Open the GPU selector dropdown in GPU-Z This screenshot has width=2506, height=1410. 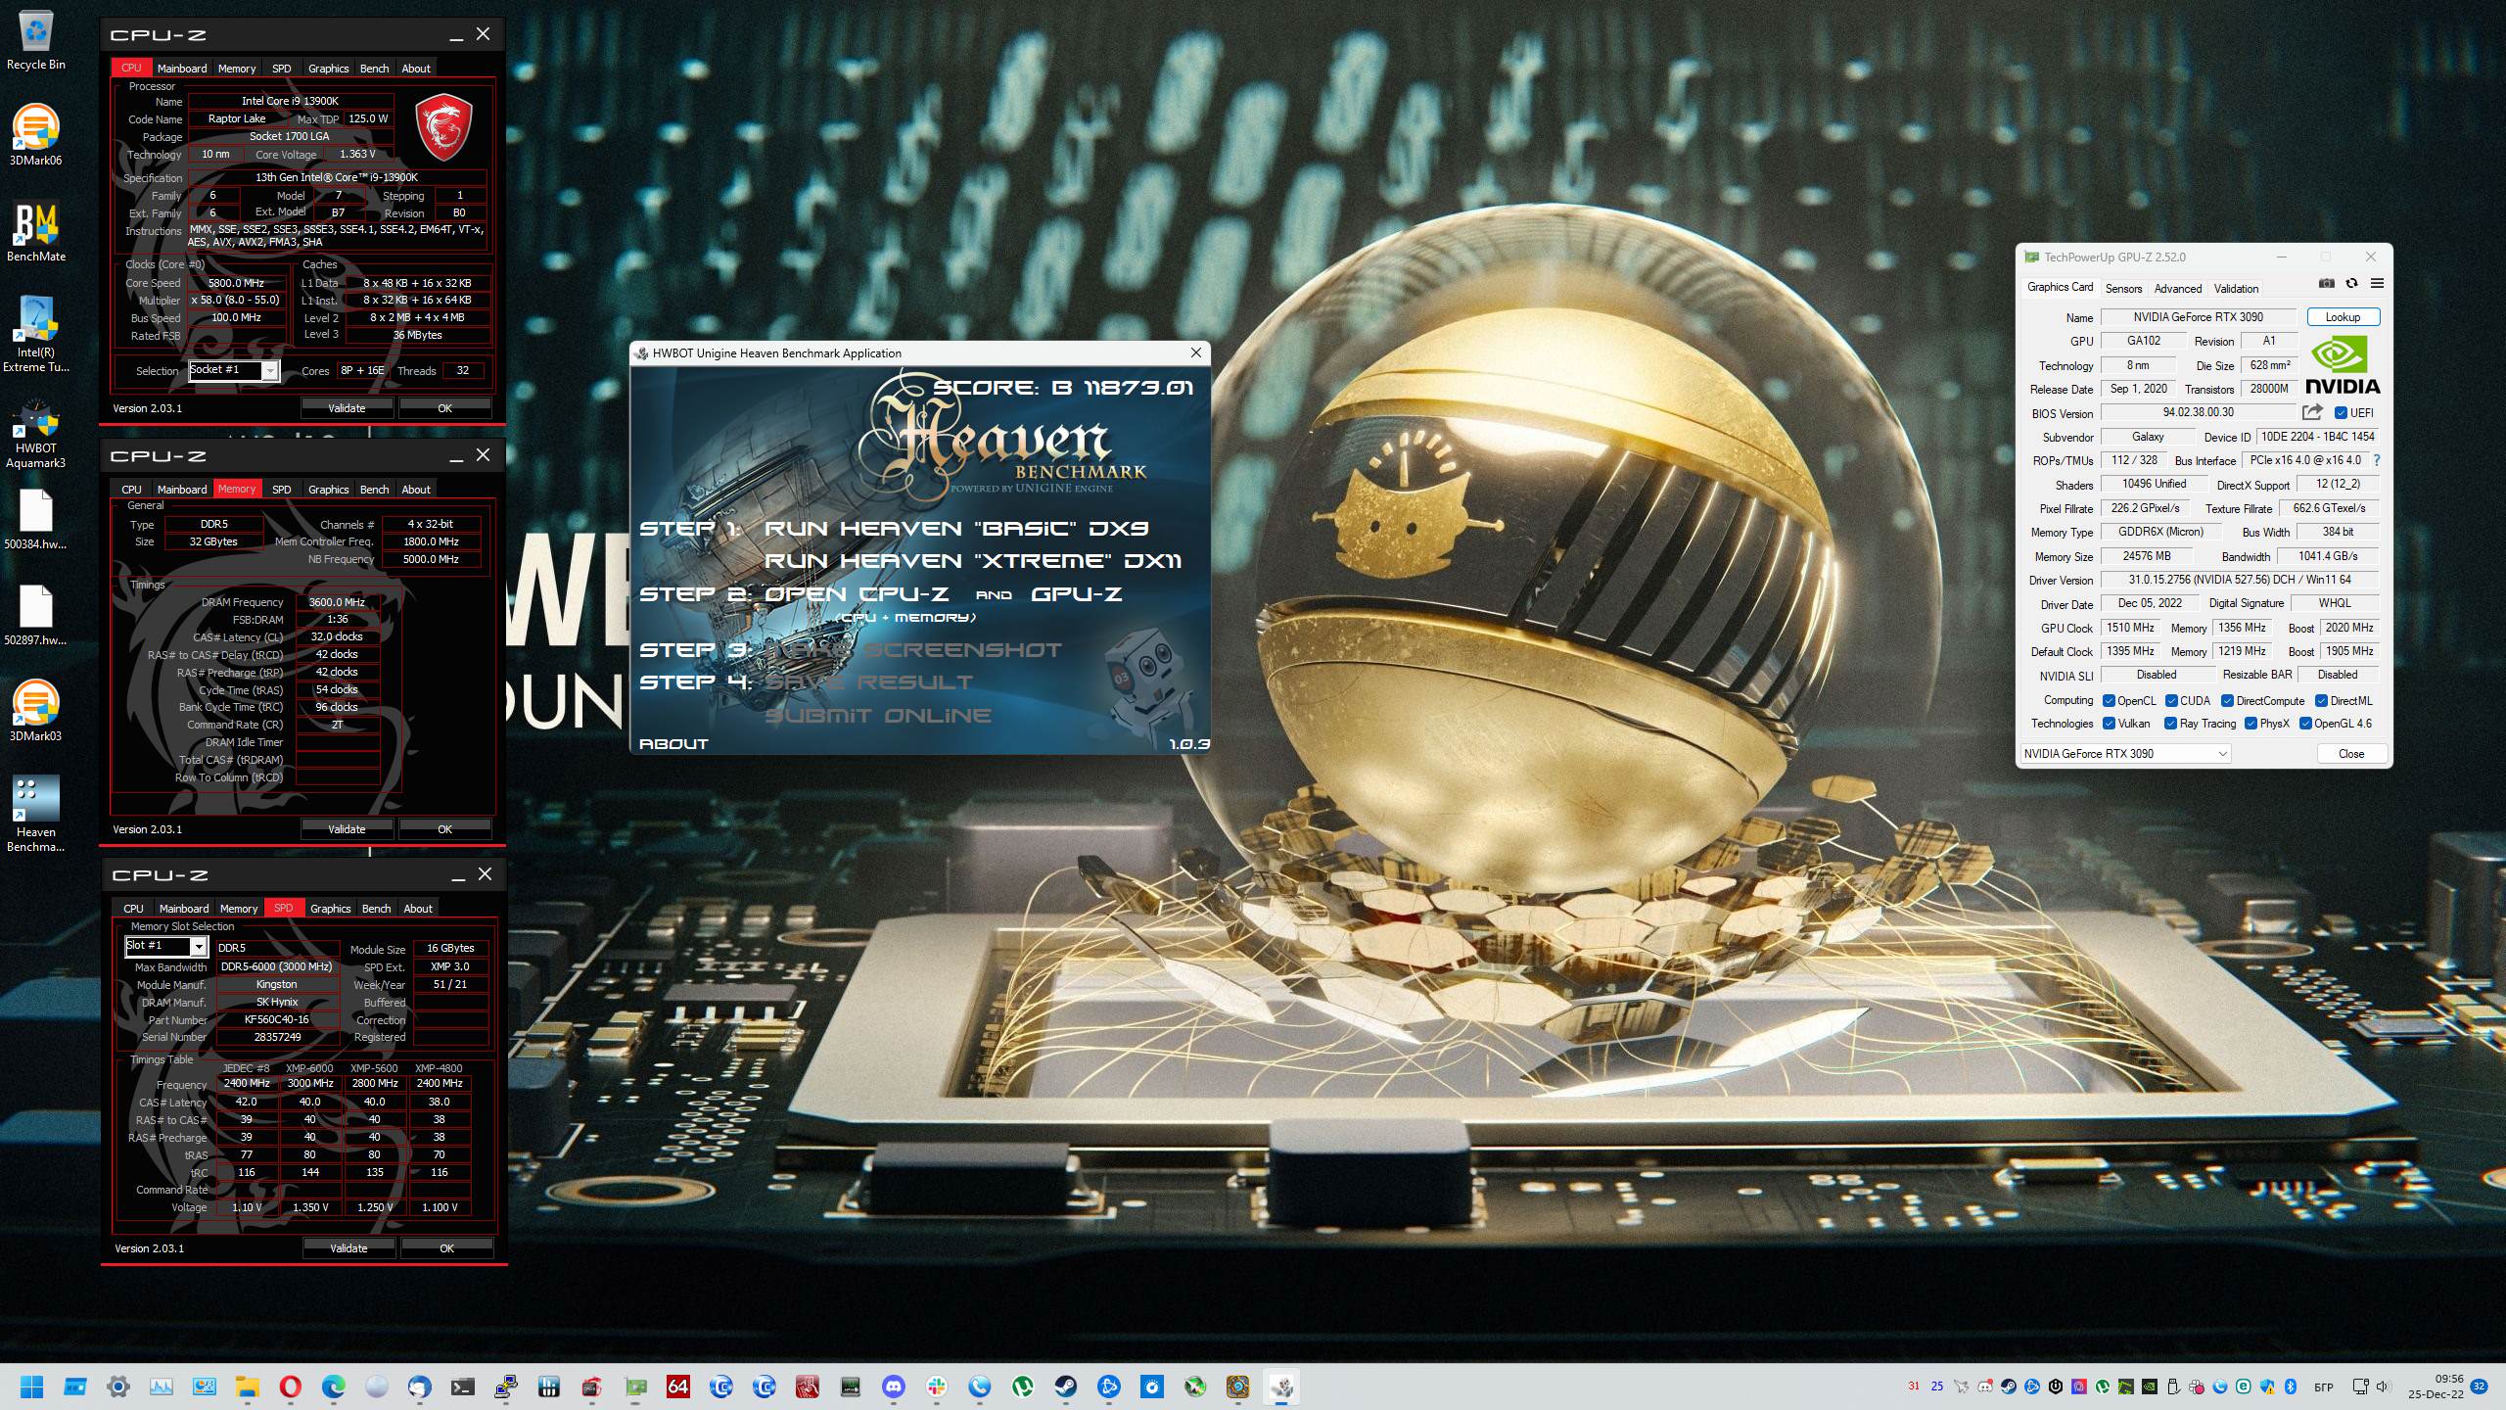click(2125, 753)
